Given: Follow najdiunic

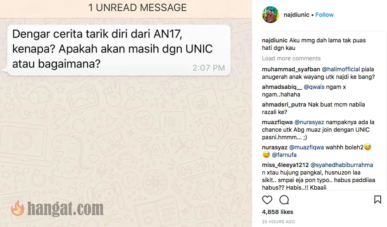Looking at the screenshot, I should [x=324, y=15].
